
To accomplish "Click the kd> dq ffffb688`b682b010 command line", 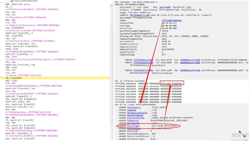I will [x=130, y=81].
